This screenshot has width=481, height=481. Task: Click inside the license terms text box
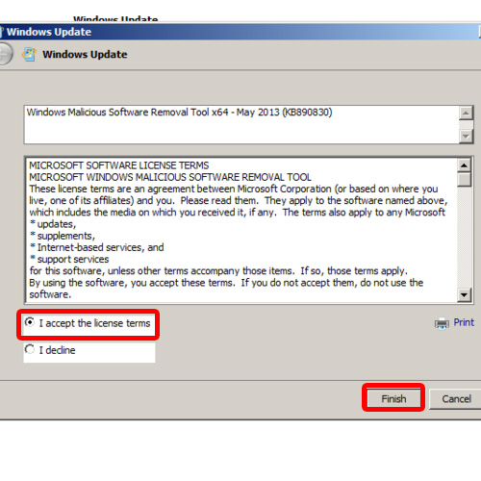(x=241, y=230)
